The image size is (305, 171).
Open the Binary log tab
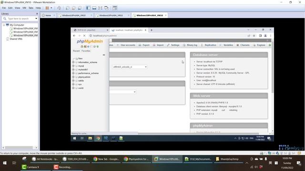point(190,45)
